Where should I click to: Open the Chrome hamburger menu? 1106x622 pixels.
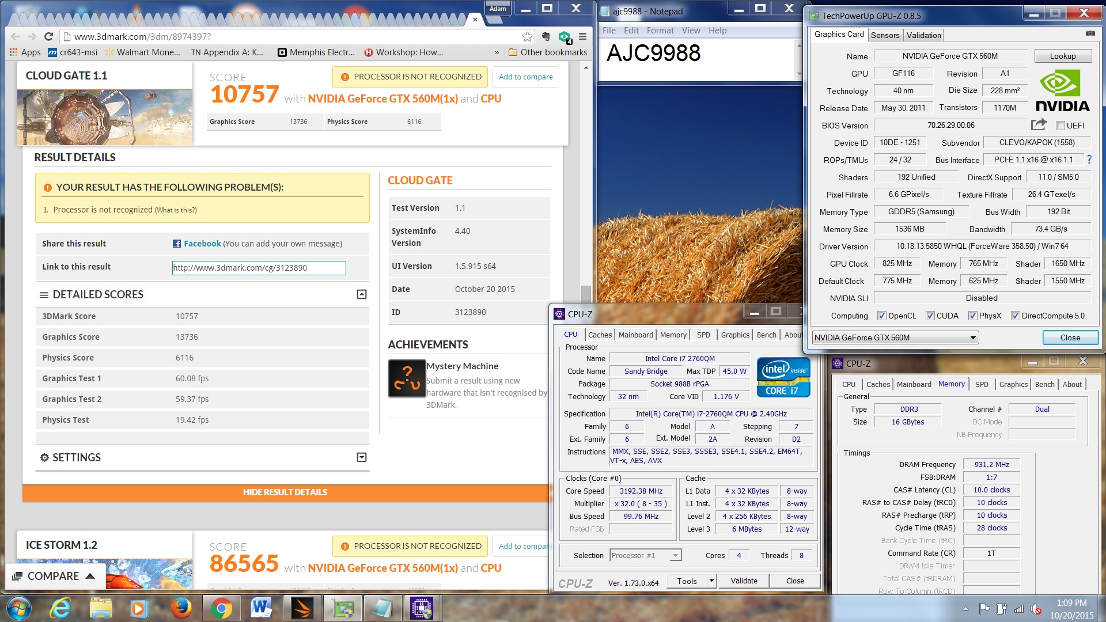coord(582,36)
